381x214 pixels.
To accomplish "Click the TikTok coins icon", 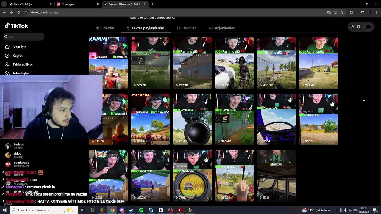I will [x=352, y=27].
